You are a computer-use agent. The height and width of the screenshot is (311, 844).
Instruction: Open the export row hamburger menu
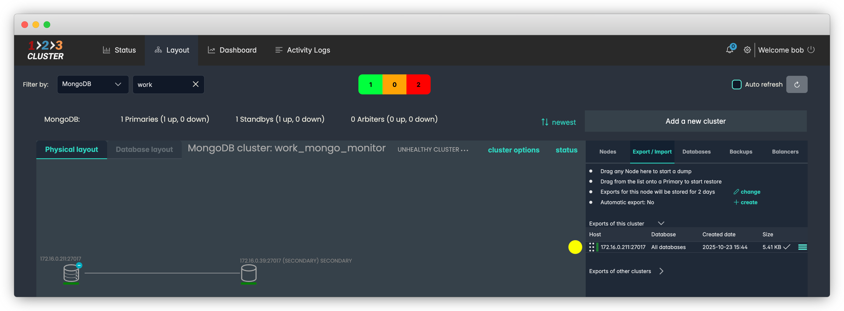click(802, 247)
